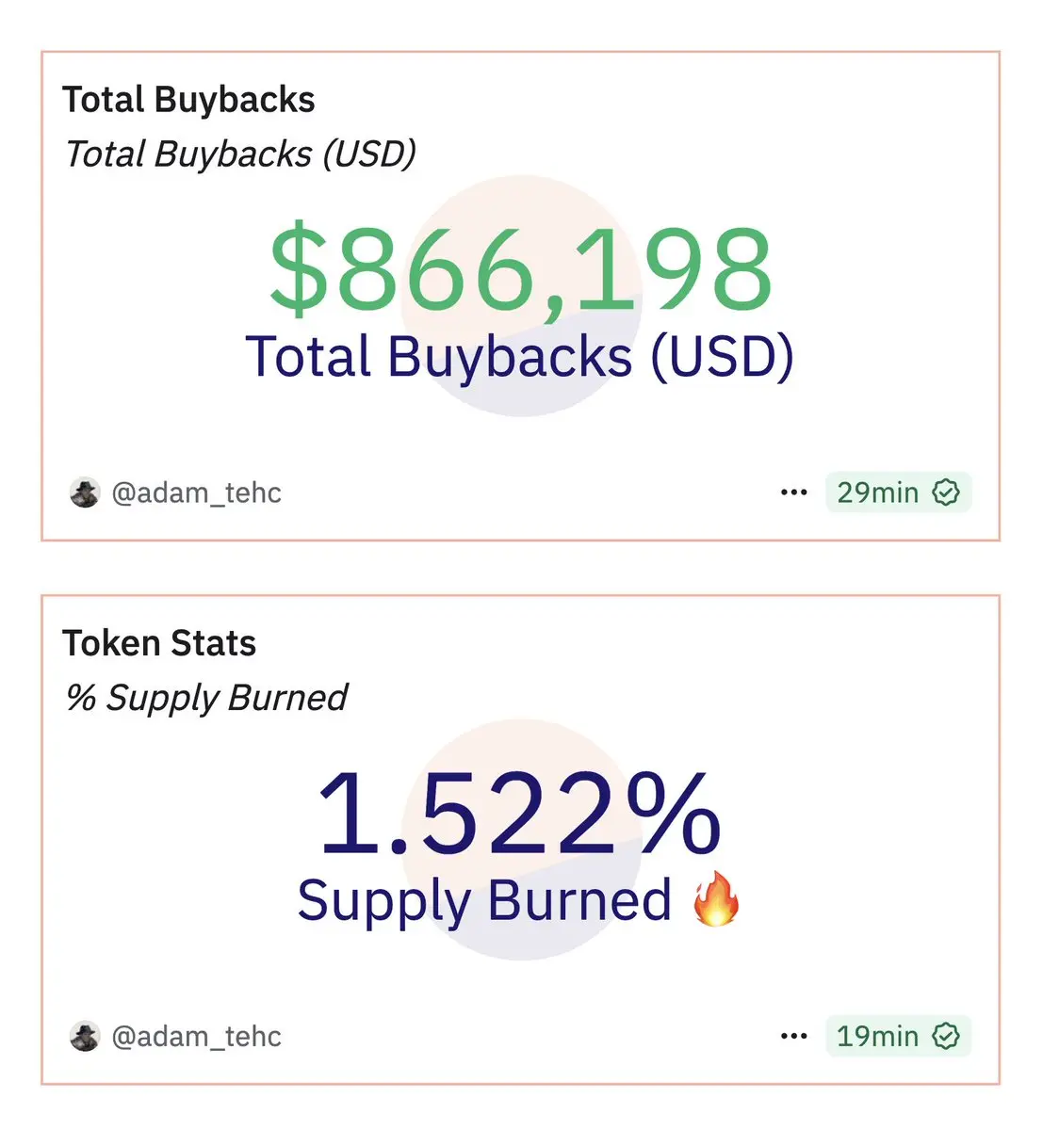Image resolution: width=1043 pixels, height=1130 pixels.
Task: Open the Total Buybacks panel options menu
Action: tap(793, 492)
